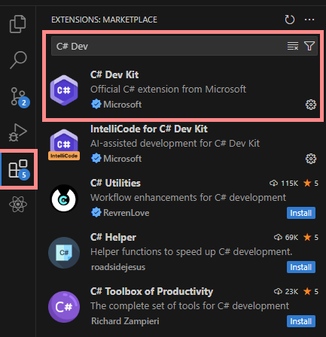Click Microsoft publisher under IntelliCode
The image size is (326, 337).
(123, 159)
